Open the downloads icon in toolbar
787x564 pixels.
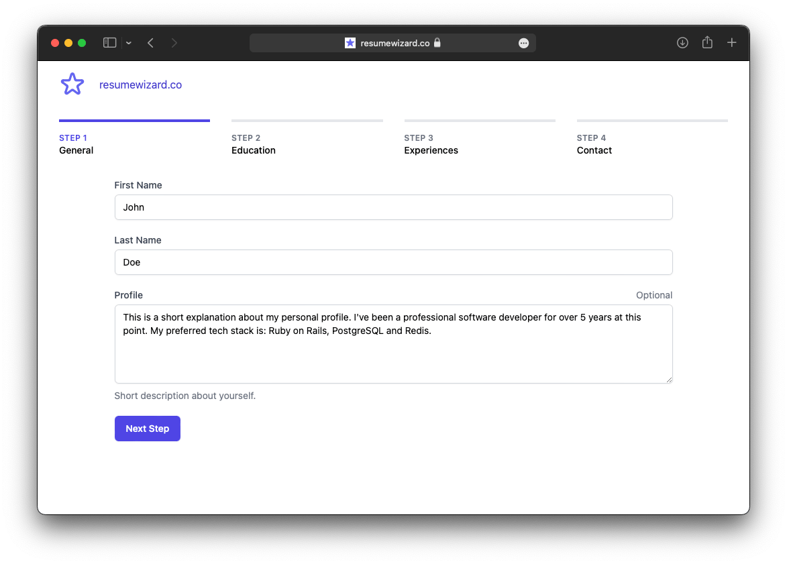coord(682,43)
